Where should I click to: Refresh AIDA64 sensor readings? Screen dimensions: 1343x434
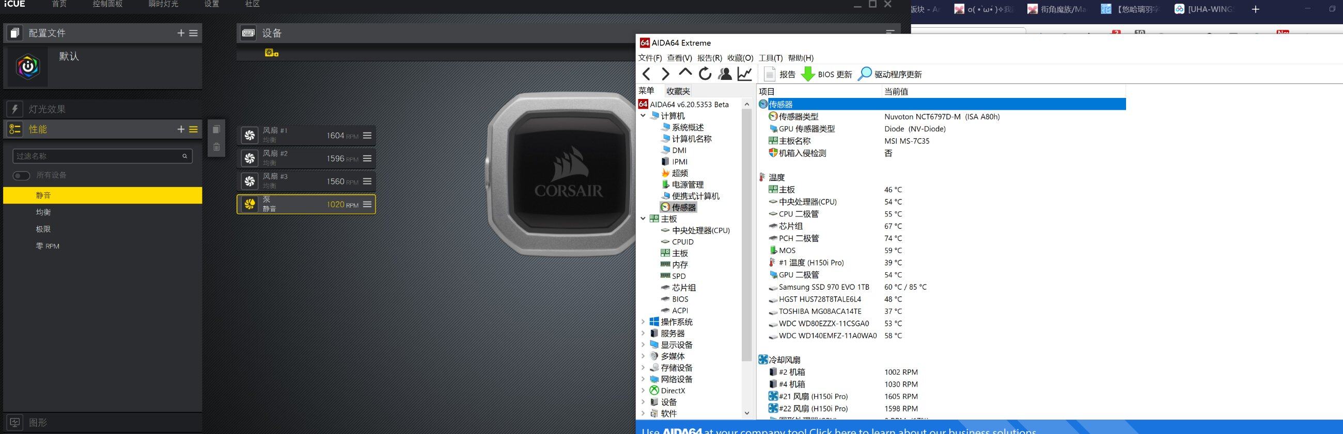point(705,74)
